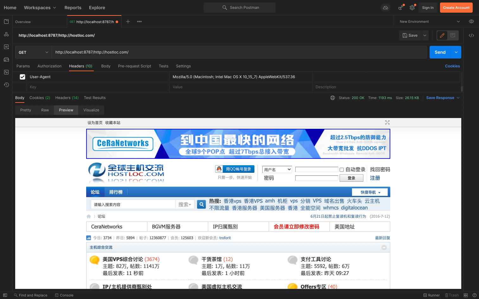Open the Pre-request Script tab
Image resolution: width=479 pixels, height=299 pixels.
(135, 66)
